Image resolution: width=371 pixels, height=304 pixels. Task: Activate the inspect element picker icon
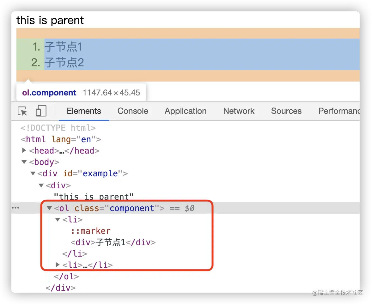(22, 111)
